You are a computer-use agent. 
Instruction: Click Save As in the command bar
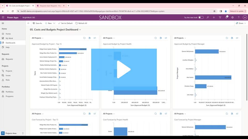(x=37, y=23)
